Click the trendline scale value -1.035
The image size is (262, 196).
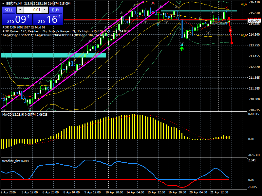(x=253, y=187)
